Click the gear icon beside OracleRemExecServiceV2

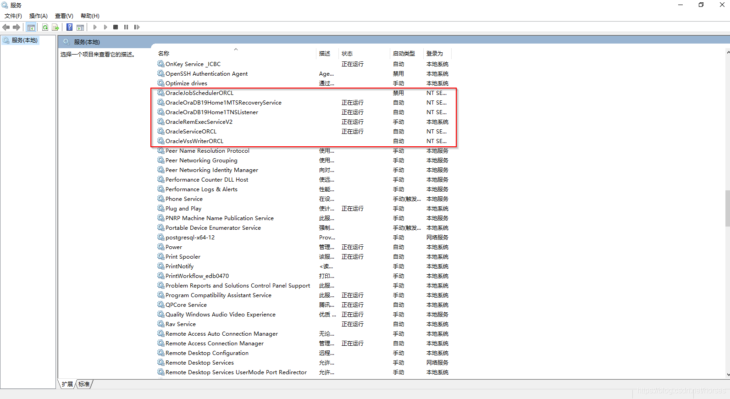click(x=160, y=122)
